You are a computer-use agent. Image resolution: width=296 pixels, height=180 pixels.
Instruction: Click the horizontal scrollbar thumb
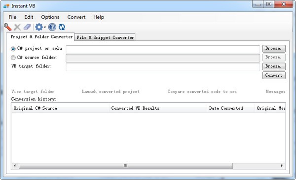[x=126, y=166]
